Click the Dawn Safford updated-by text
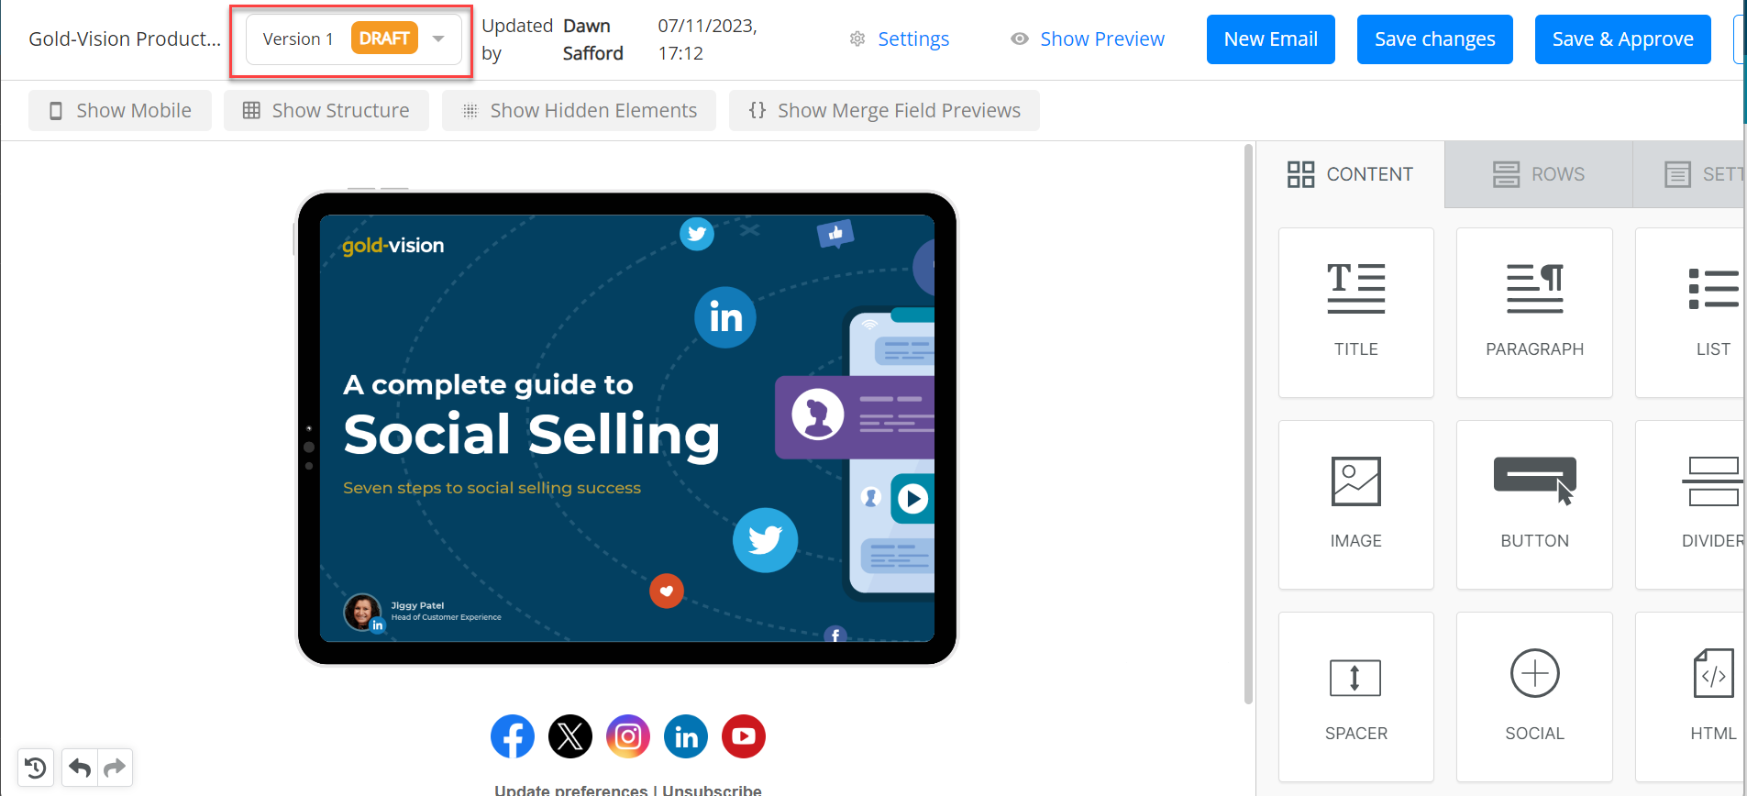 tap(592, 39)
